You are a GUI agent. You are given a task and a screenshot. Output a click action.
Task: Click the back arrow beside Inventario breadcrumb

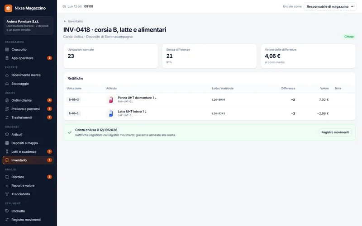65,21
